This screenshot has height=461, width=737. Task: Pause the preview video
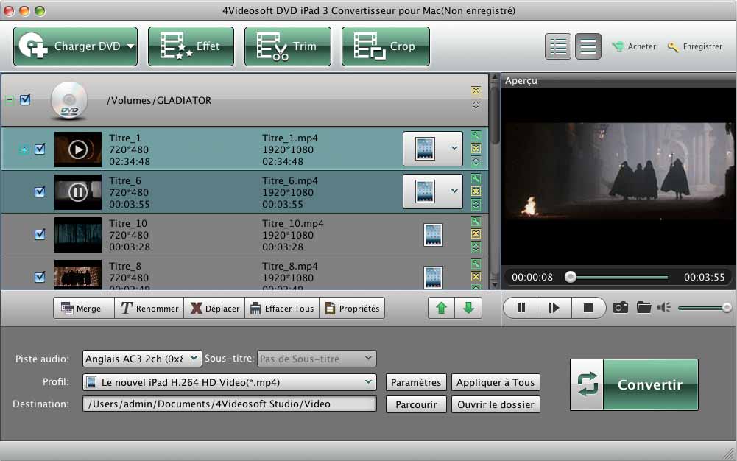[x=521, y=308]
